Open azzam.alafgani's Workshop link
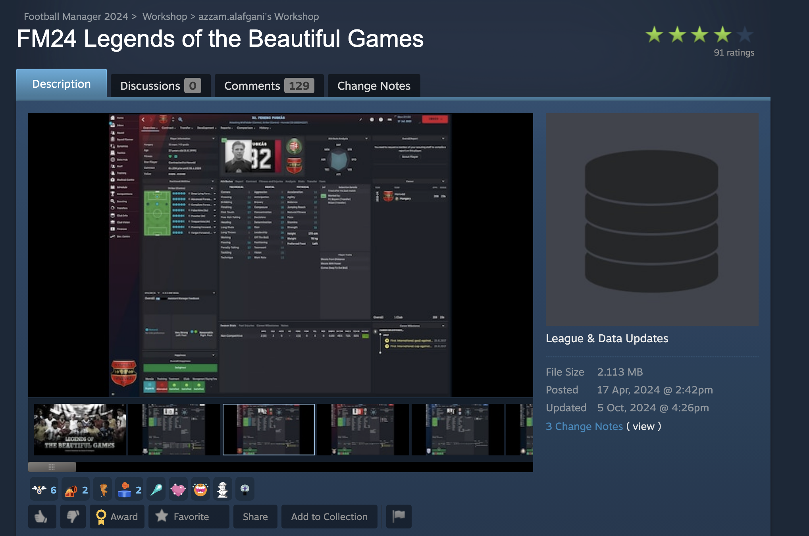The height and width of the screenshot is (536, 809). tap(259, 16)
